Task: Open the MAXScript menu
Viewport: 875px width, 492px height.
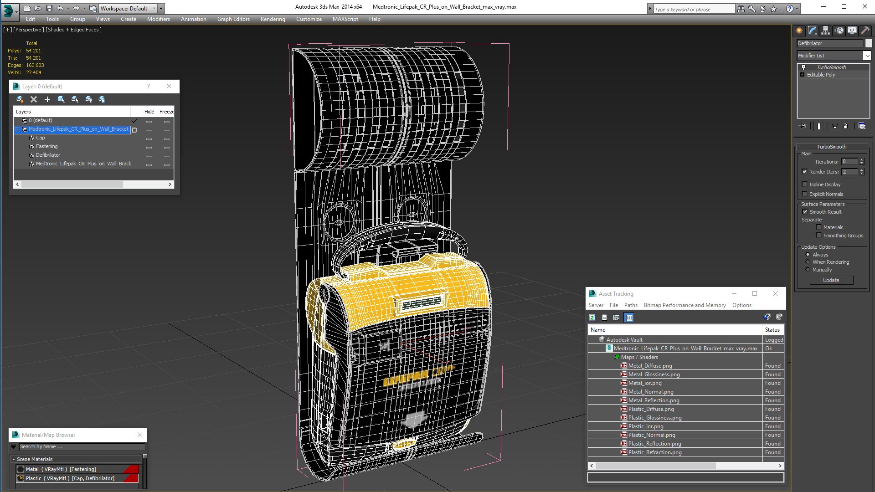Action: tap(345, 19)
